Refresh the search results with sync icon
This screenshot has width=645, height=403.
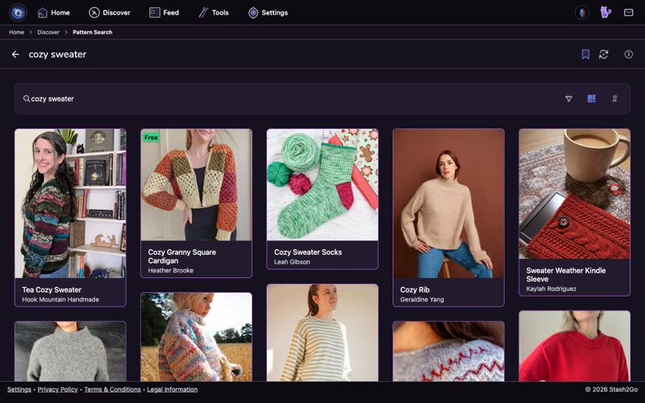coord(603,54)
